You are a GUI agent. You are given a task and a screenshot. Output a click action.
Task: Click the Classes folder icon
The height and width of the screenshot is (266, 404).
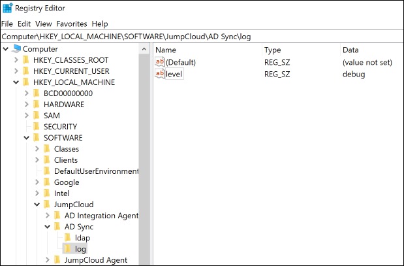point(46,149)
